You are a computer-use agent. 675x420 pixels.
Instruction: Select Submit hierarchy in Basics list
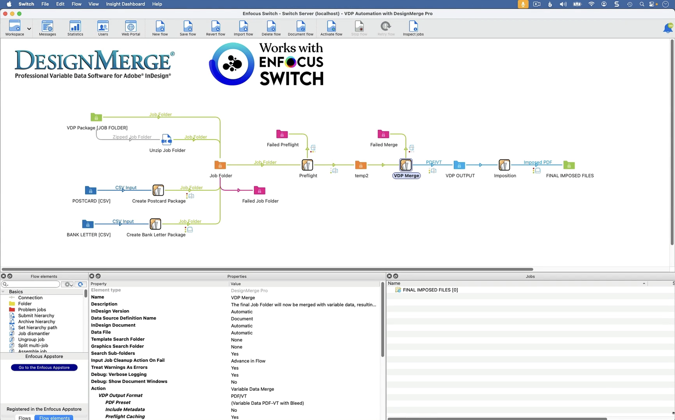pos(36,316)
